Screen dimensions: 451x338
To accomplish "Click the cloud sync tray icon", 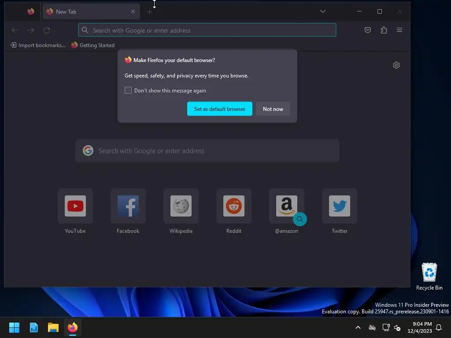I will 372,327.
